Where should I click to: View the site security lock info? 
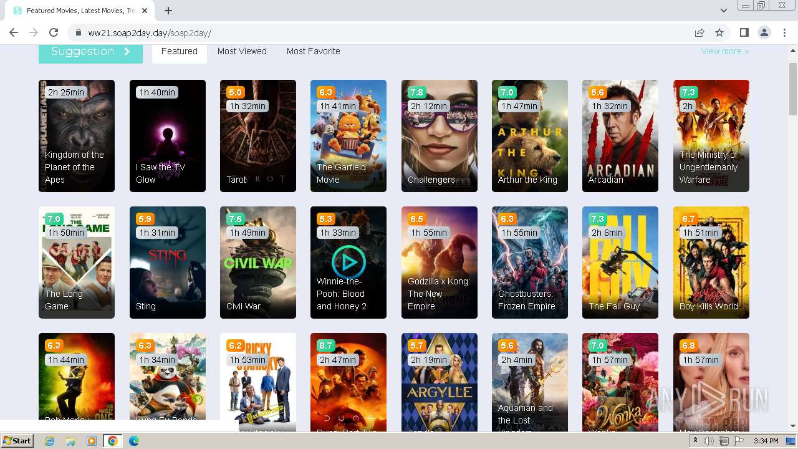79,32
